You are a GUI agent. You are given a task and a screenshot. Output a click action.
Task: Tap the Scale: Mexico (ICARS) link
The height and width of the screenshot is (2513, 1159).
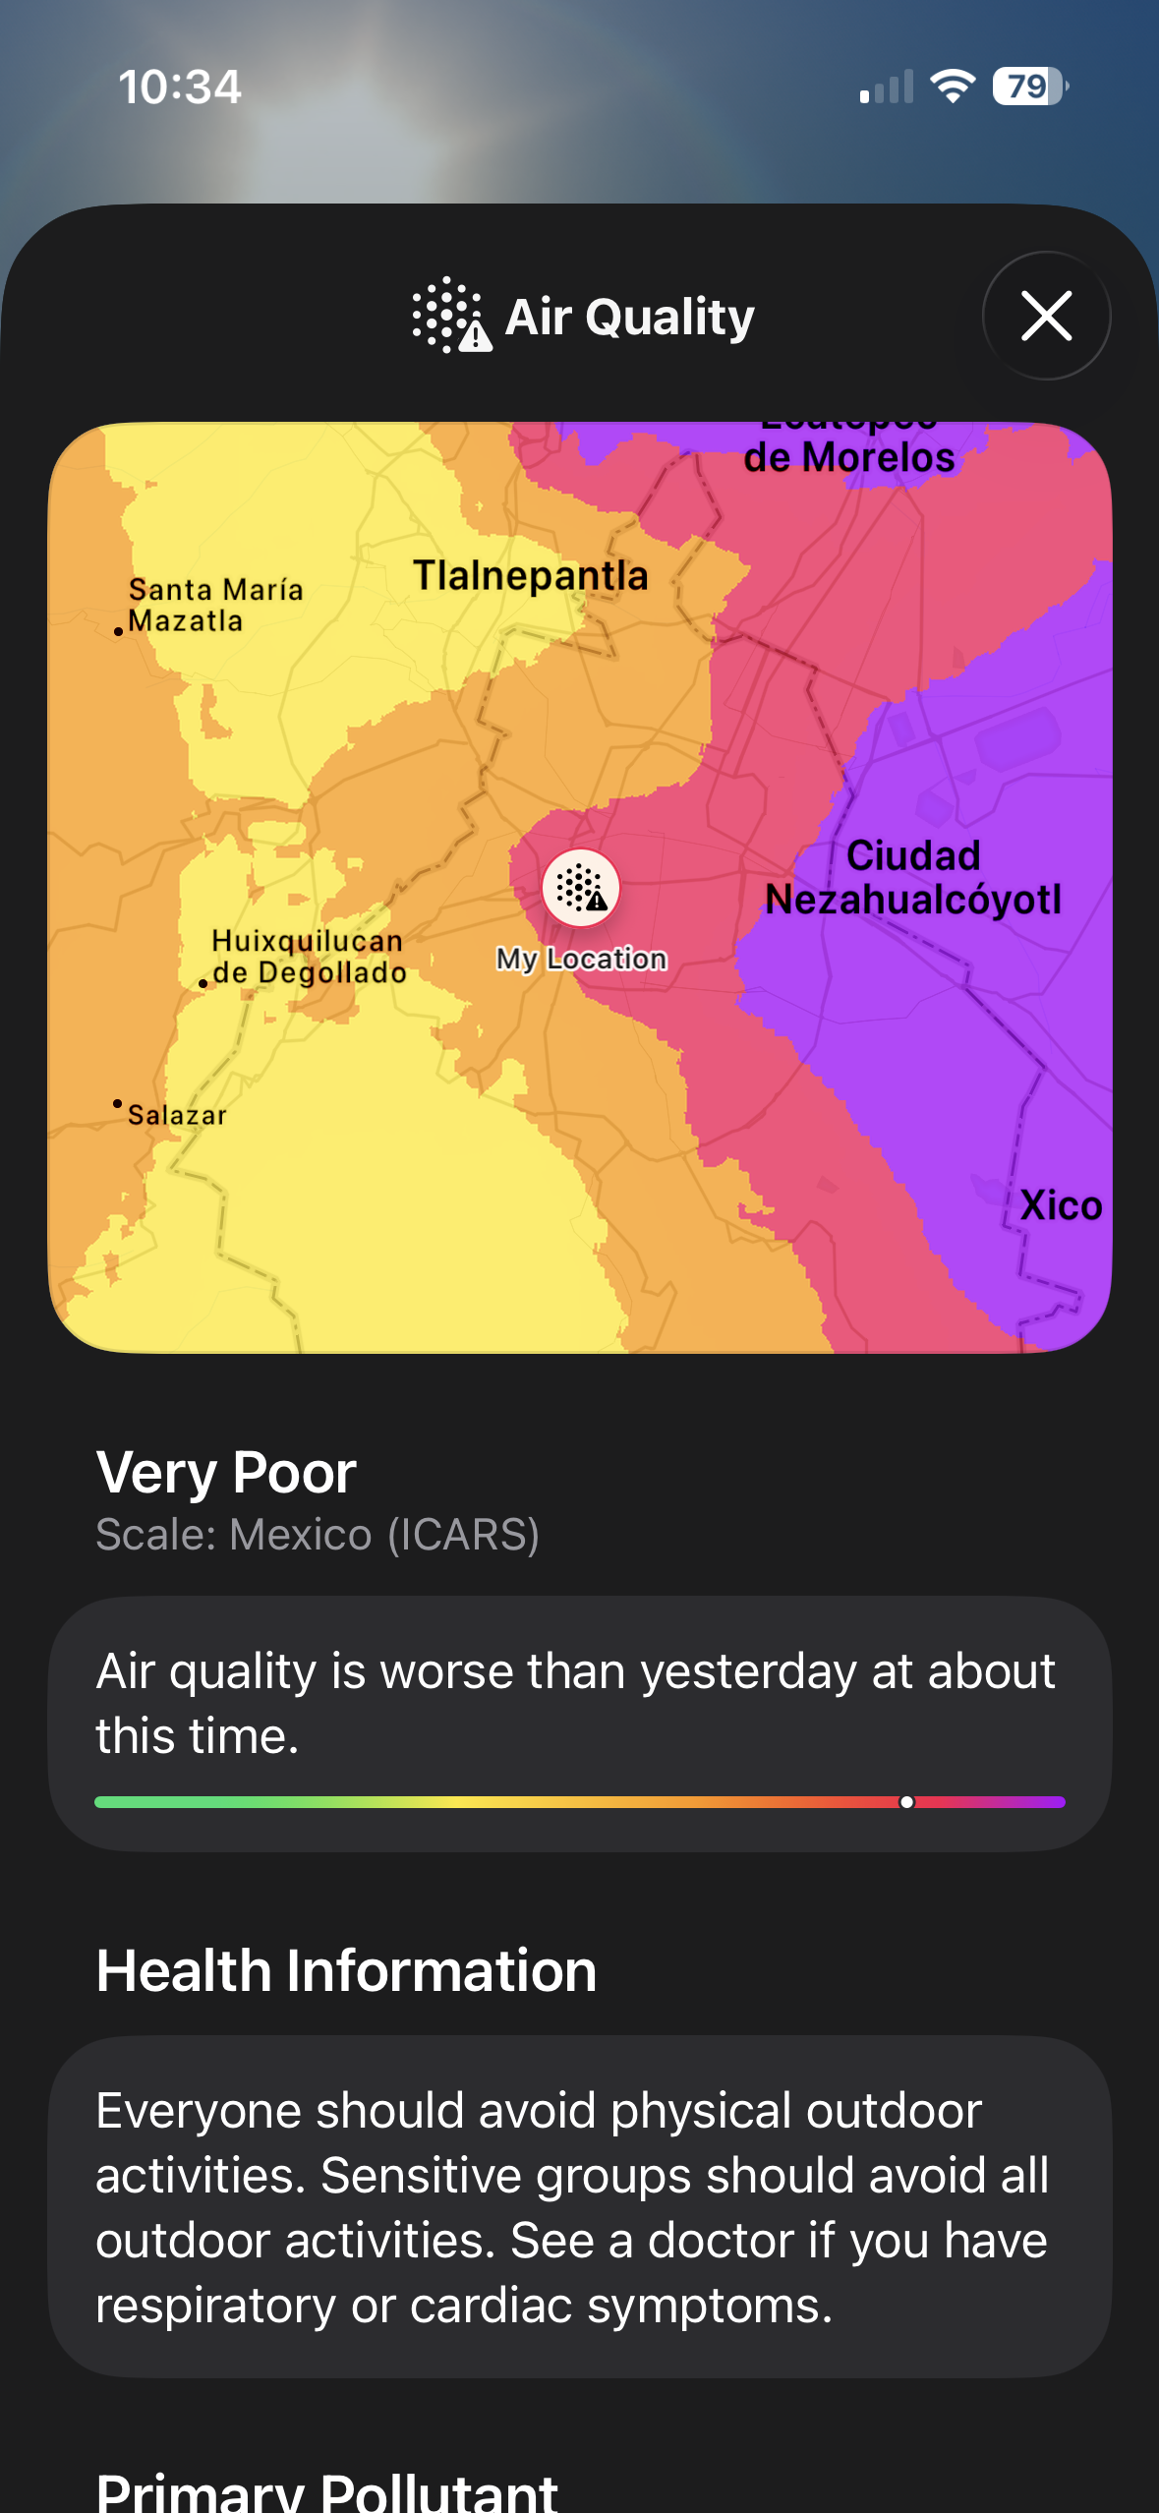click(319, 1534)
